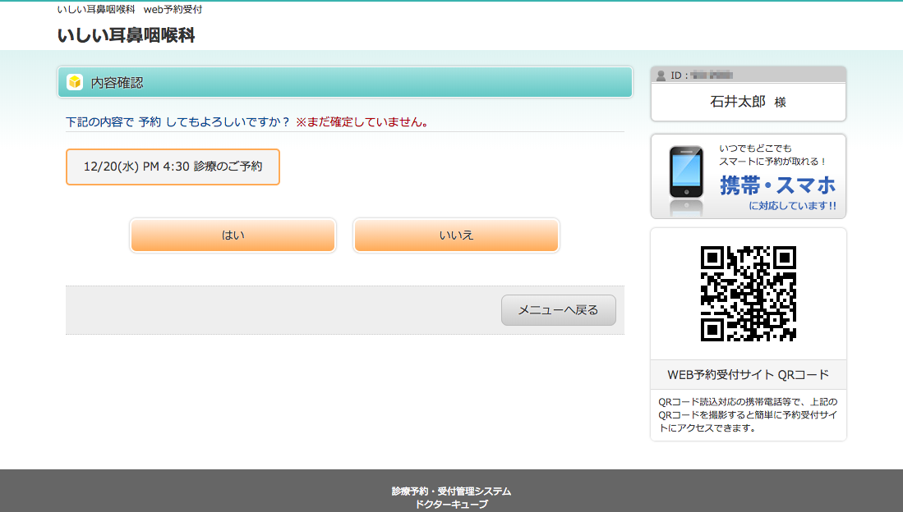
Task: Click the に対応しています!! banner text
Action: (x=792, y=206)
